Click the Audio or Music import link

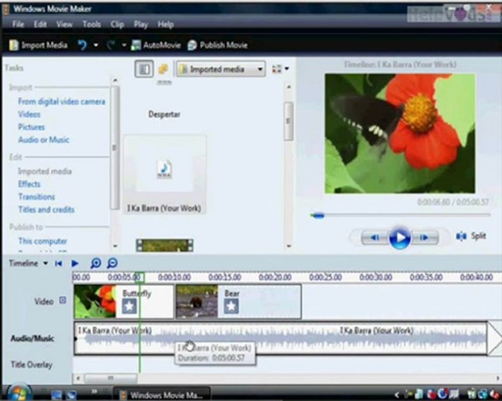click(x=44, y=140)
